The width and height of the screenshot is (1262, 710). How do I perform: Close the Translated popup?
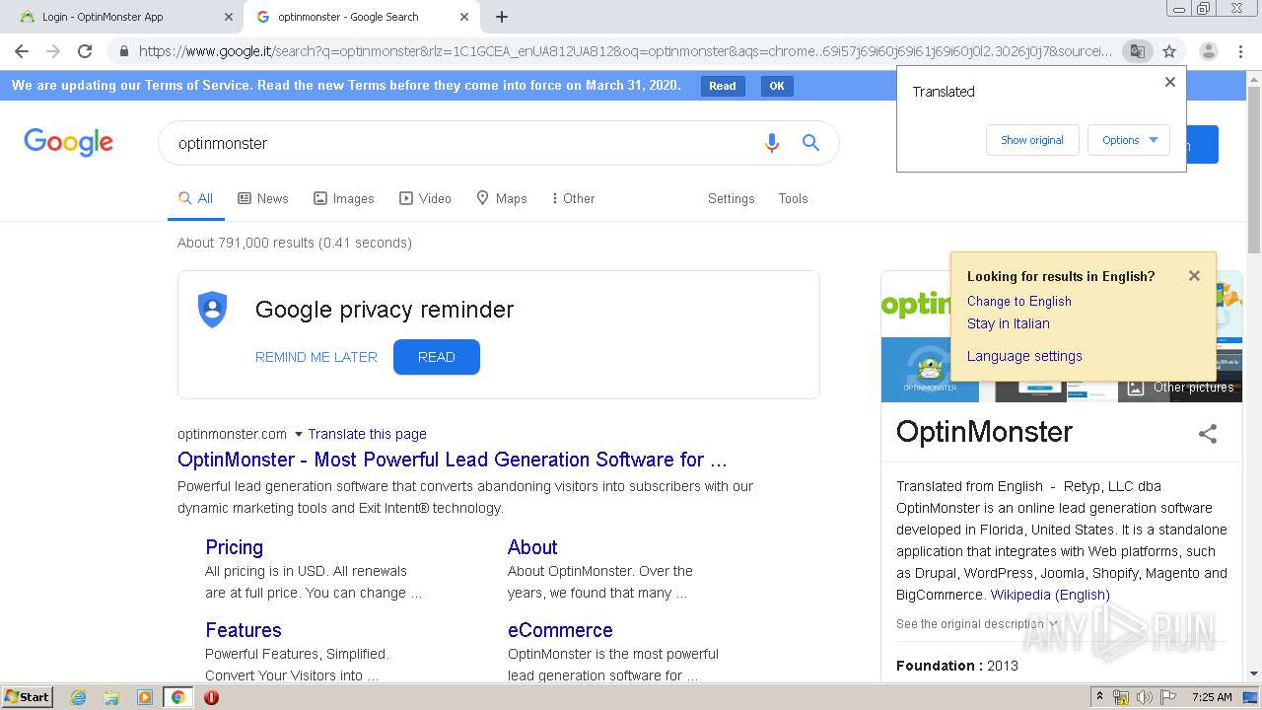pyautogui.click(x=1170, y=82)
